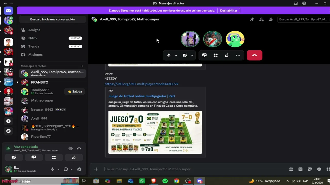Launch activities from the voice connected panel
Screen dimensions: 330x185
(54, 158)
